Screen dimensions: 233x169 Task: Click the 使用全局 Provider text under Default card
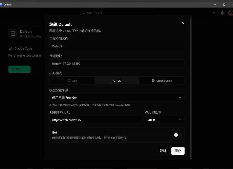tap(30, 37)
